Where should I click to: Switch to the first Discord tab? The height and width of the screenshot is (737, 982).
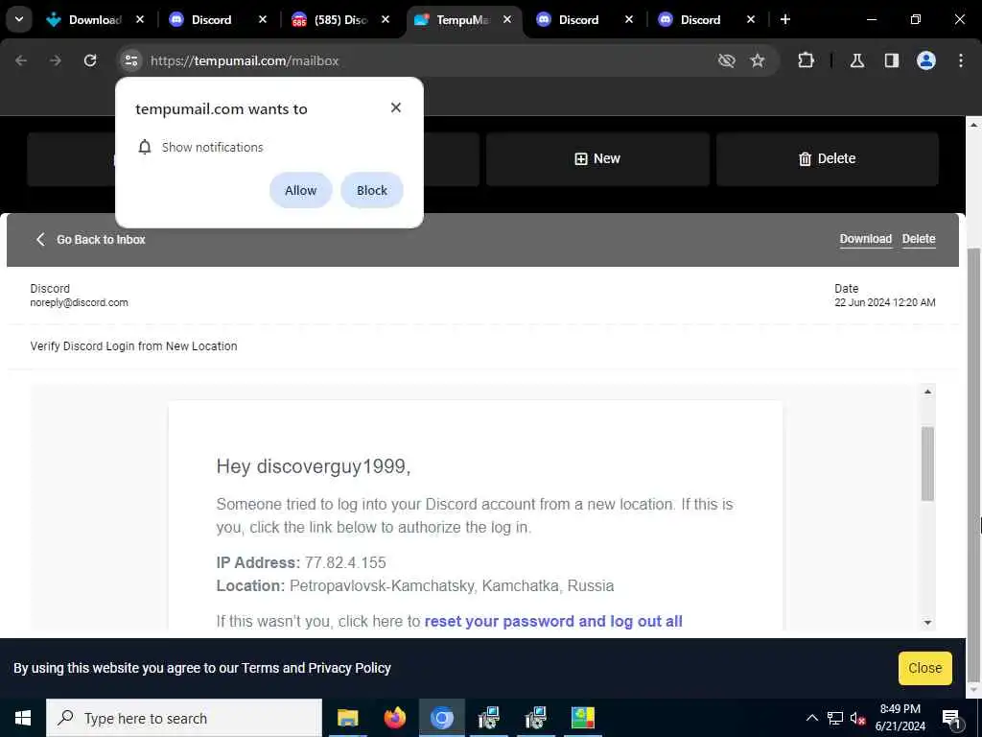(x=211, y=20)
